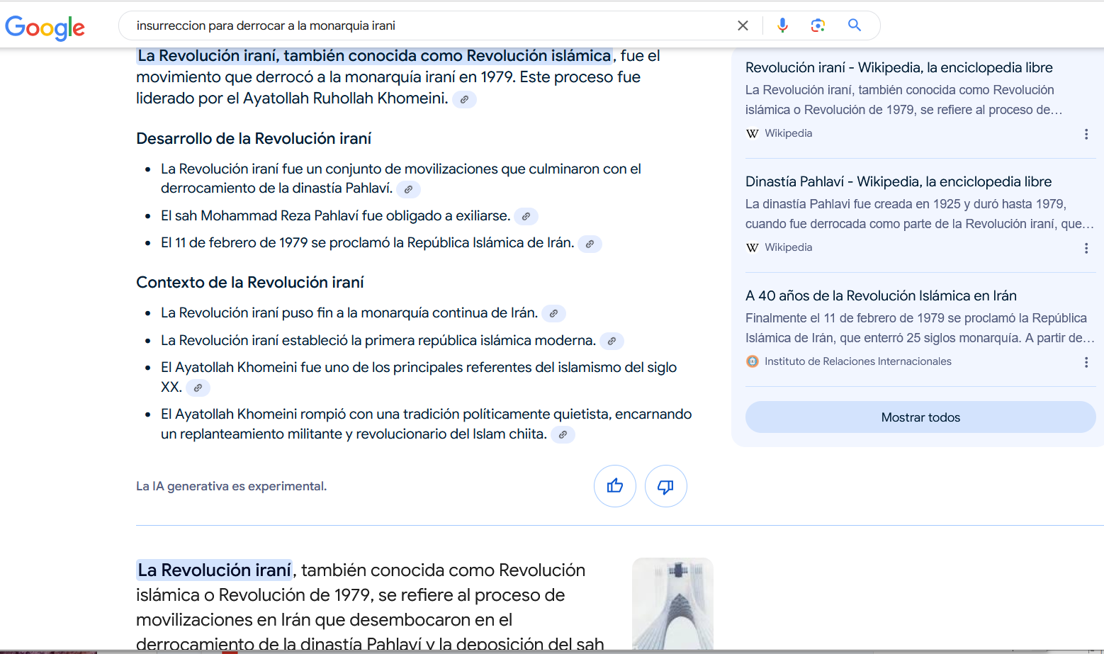Open source link icon after 'República Islámica de Irán.'
Viewport: 1104px width, 654px height.
[590, 244]
